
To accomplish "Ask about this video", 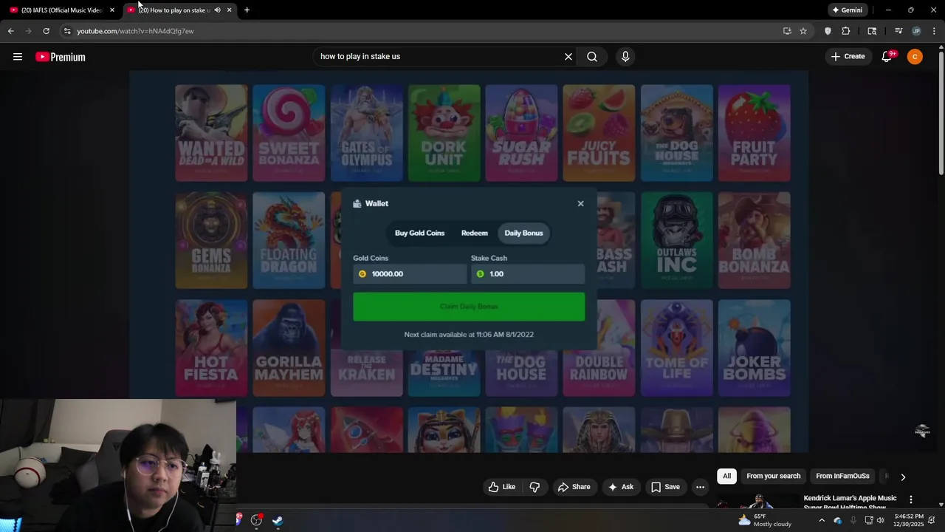I will coord(620,487).
